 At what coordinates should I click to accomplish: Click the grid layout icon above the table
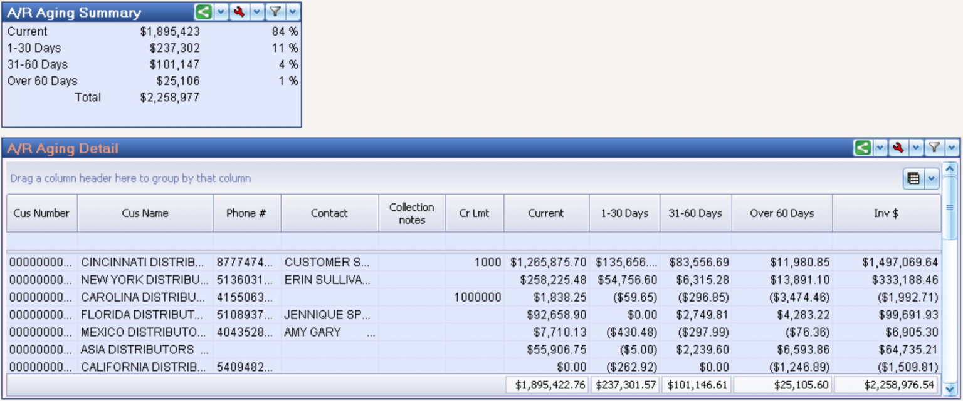(913, 178)
